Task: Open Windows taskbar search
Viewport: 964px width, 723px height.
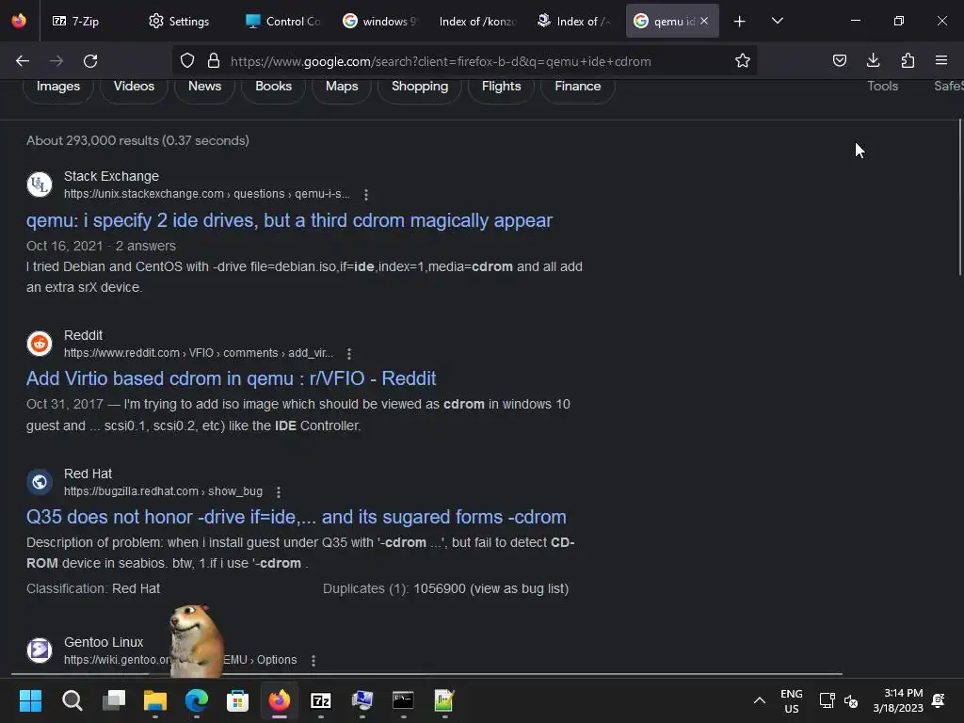Action: pyautogui.click(x=72, y=700)
